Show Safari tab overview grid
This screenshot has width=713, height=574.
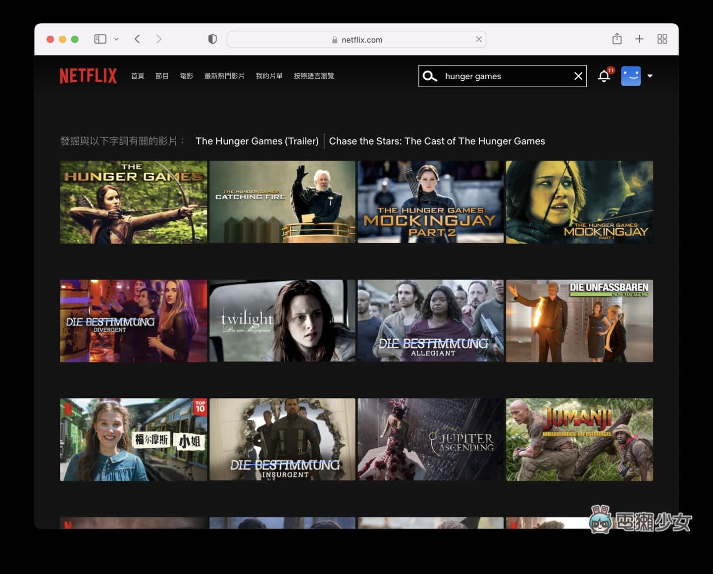pyautogui.click(x=662, y=39)
